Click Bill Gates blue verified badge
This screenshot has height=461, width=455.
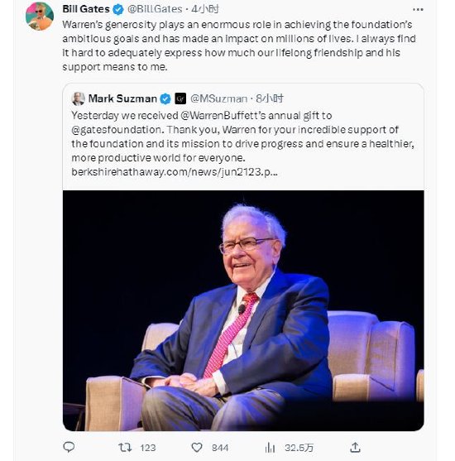point(118,9)
